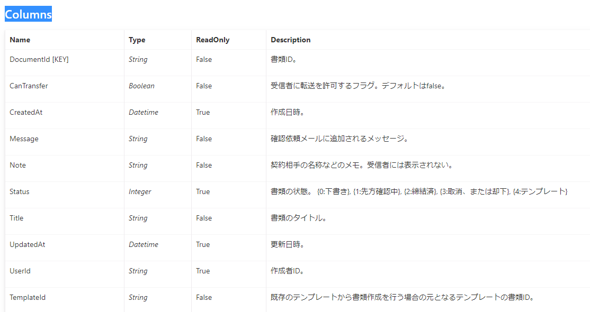The height and width of the screenshot is (312, 590).
Task: Click the ReadOnly False value for Note
Action: point(204,165)
